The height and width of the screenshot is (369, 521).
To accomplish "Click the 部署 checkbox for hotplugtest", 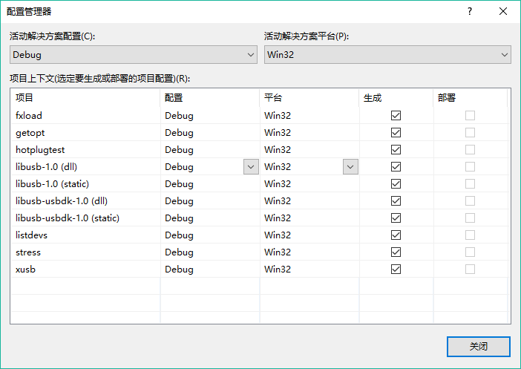I will (x=470, y=150).
